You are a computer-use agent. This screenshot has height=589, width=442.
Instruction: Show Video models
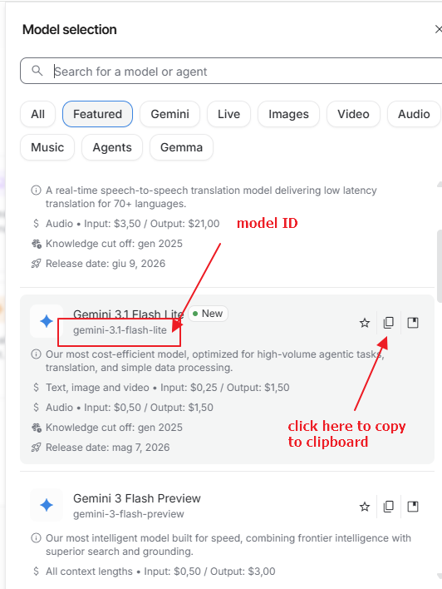click(353, 114)
